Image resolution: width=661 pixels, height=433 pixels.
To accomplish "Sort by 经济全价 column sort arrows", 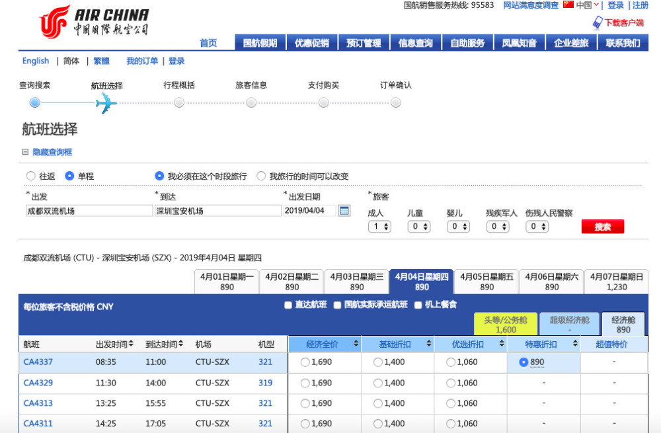I will [356, 344].
